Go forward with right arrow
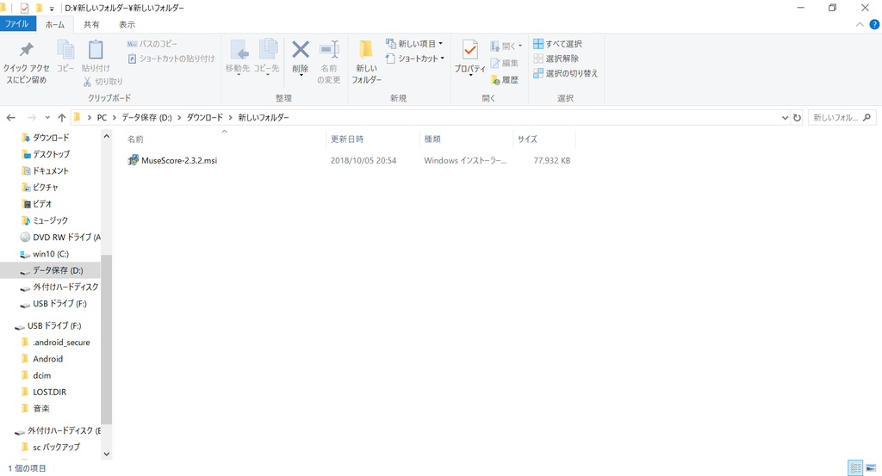The width and height of the screenshot is (882, 476). click(x=32, y=117)
